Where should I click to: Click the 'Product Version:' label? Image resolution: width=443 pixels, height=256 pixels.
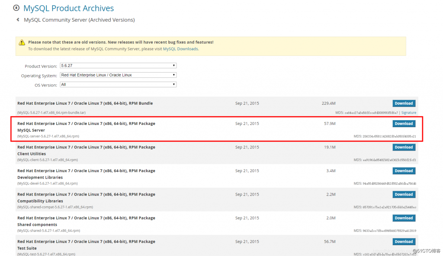point(41,66)
